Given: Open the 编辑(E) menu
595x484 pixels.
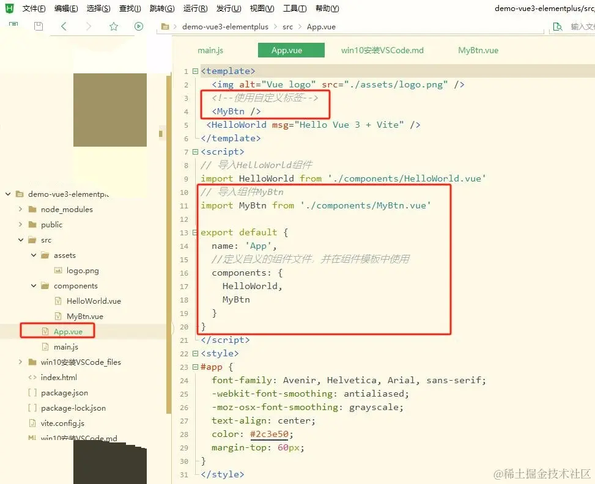Looking at the screenshot, I should (66, 9).
